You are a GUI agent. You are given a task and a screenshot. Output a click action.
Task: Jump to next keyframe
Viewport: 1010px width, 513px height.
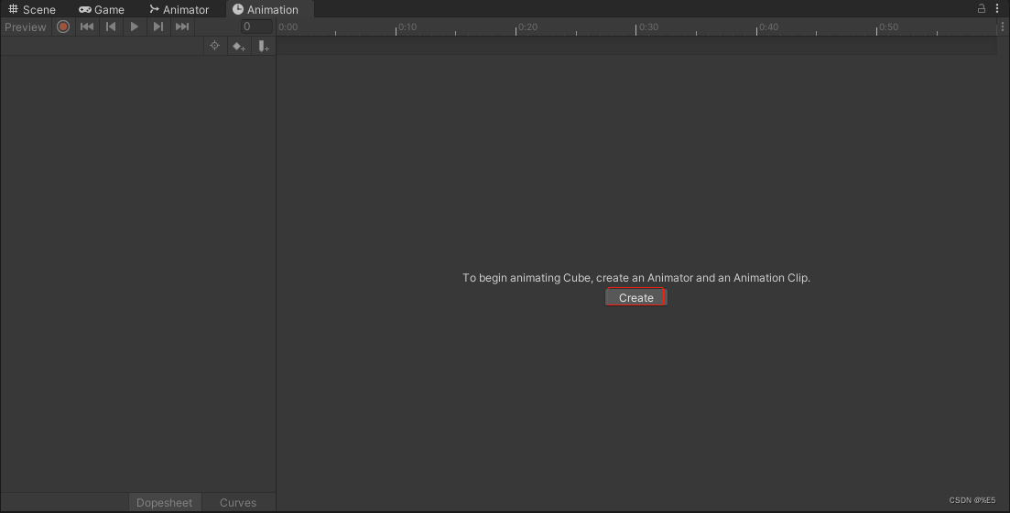coord(157,27)
